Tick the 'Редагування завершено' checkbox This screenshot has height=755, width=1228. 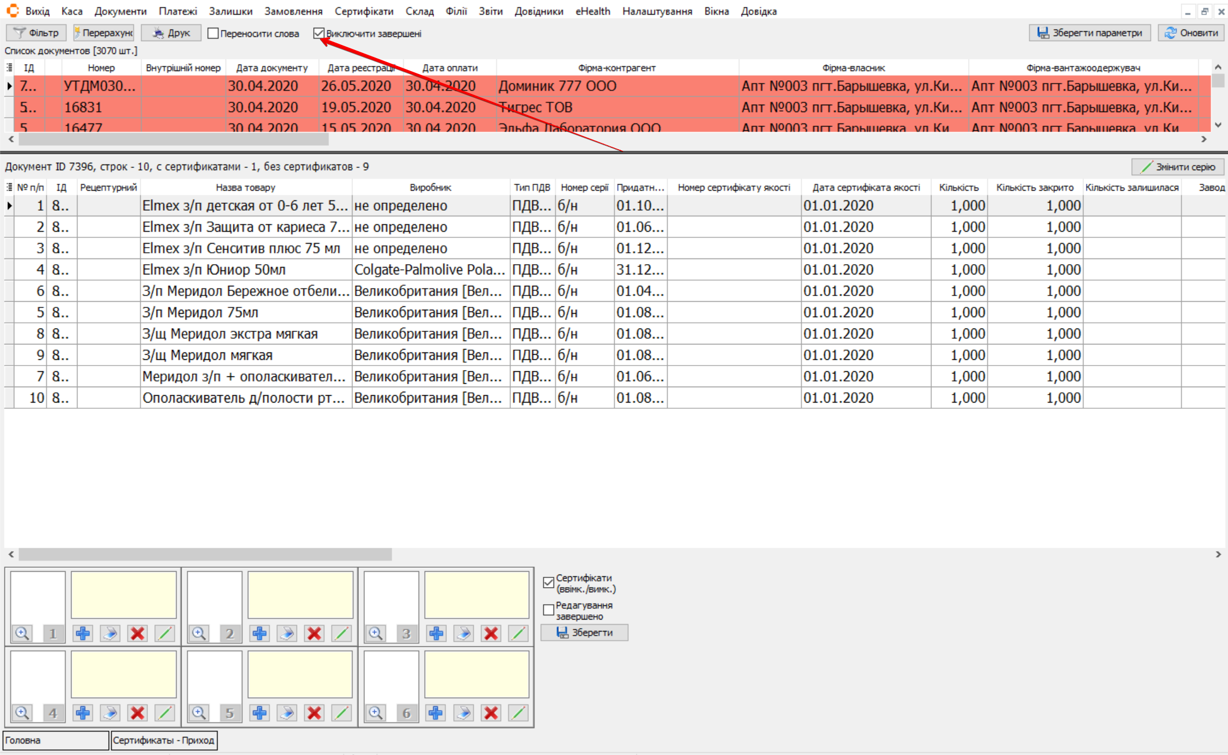(548, 610)
